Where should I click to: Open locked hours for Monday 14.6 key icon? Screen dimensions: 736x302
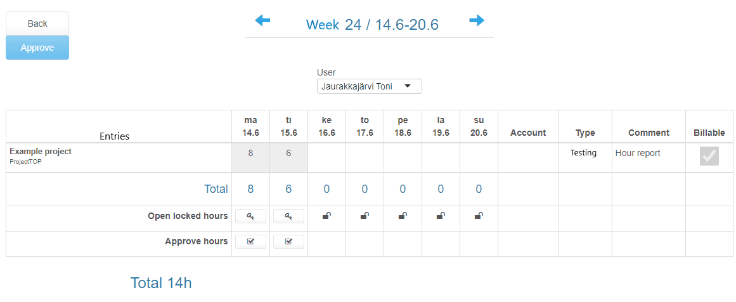coord(250,216)
